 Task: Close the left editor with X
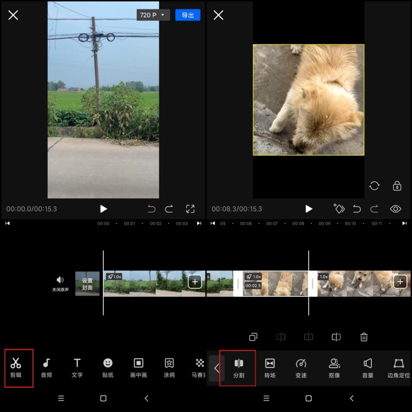pyautogui.click(x=13, y=15)
